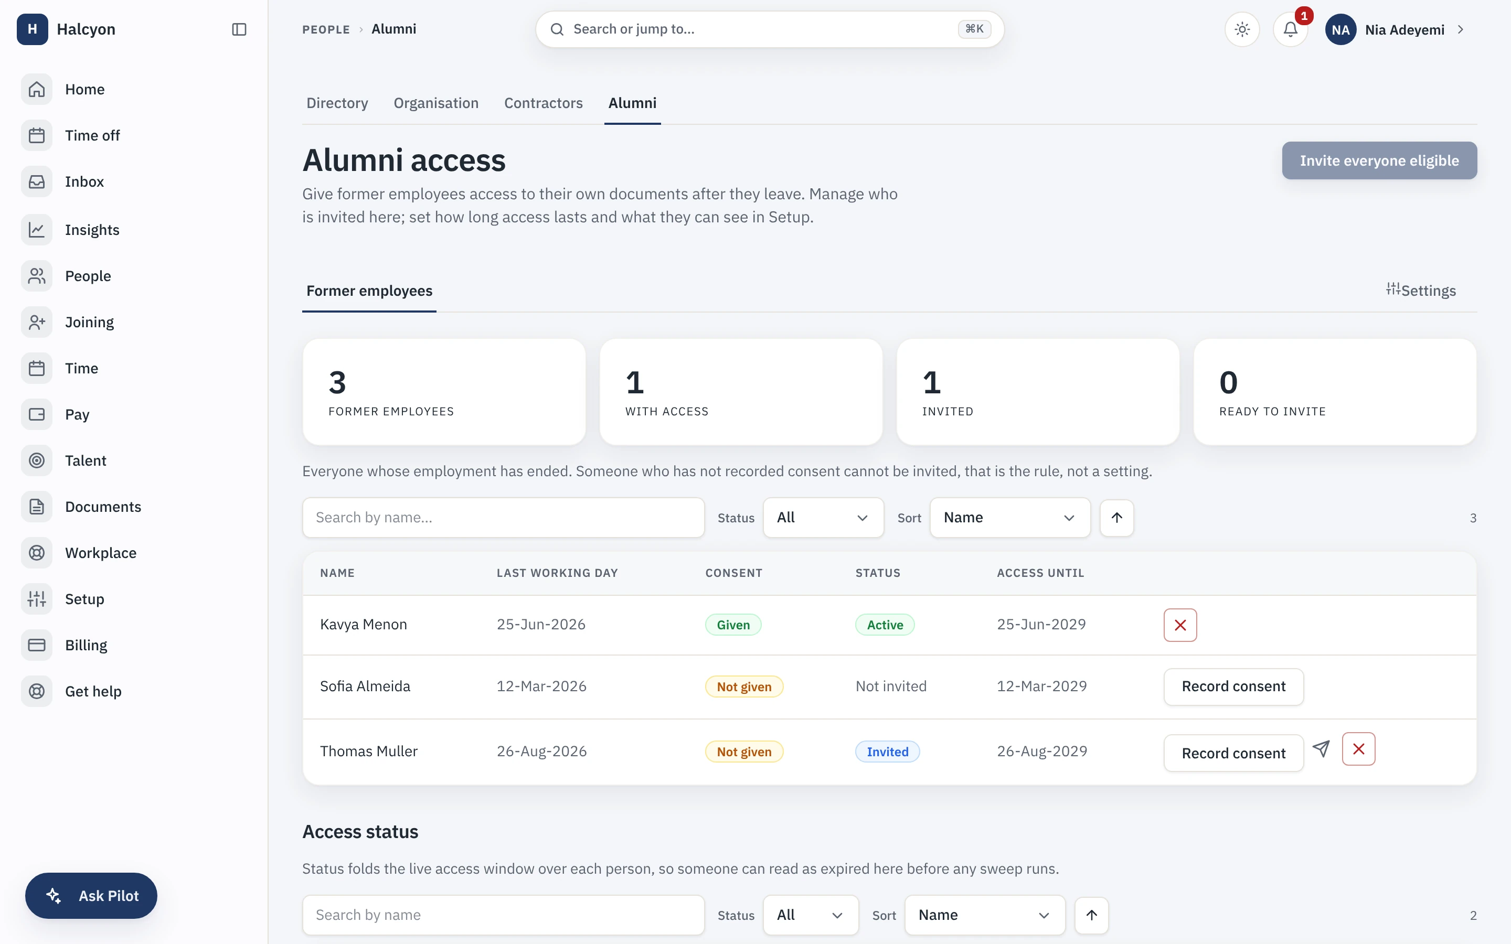Reverse sort order for former employees
This screenshot has height=944, width=1511.
1117,518
